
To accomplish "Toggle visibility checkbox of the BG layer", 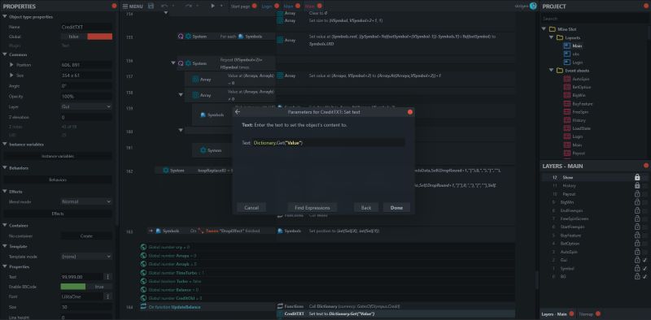I will pyautogui.click(x=644, y=276).
